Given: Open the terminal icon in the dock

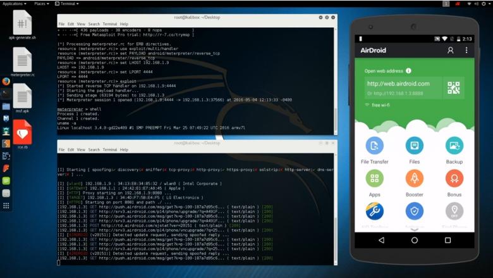Looking at the screenshot, I should point(6,94).
